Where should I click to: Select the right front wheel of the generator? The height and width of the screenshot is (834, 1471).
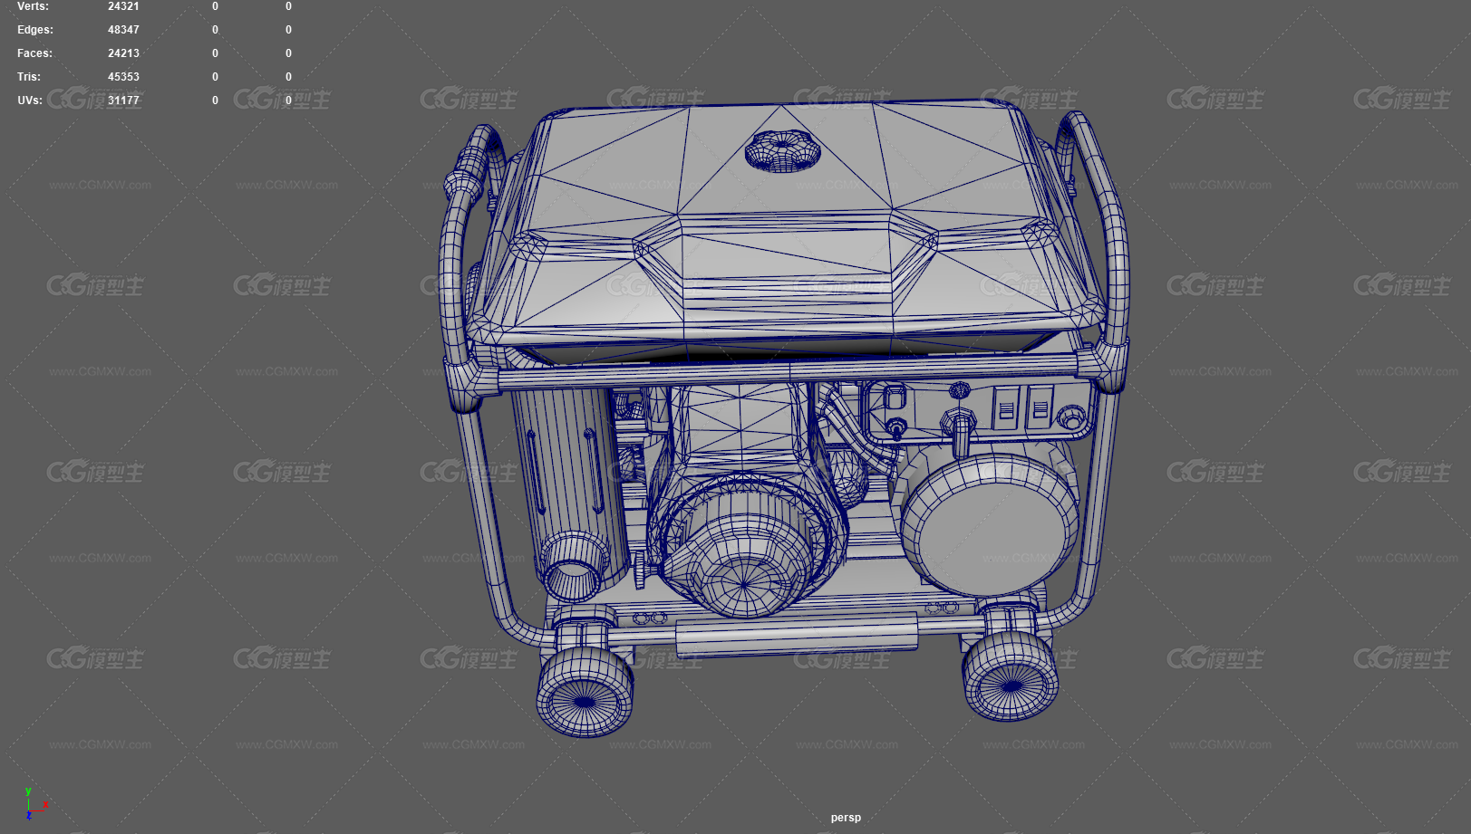[1010, 676]
